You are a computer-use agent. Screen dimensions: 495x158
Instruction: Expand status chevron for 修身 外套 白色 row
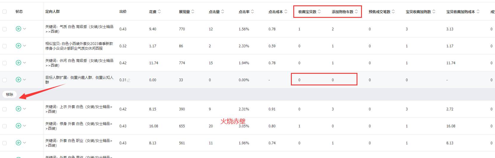click(24, 126)
